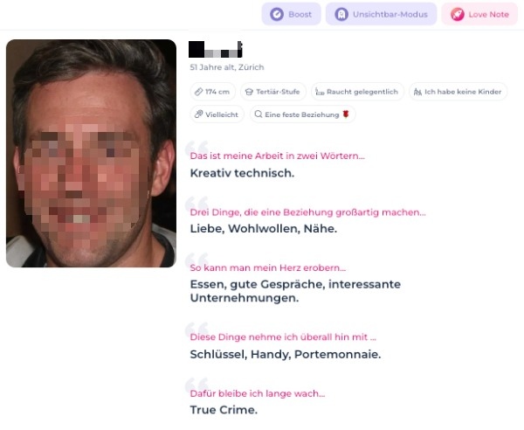Send a Love Note

coord(479,14)
